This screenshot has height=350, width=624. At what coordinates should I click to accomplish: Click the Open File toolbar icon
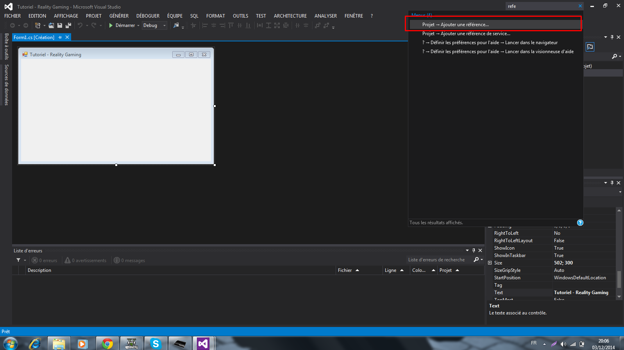51,25
